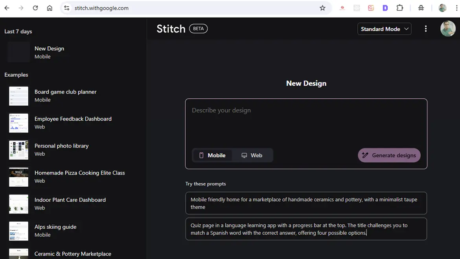Open the Extensions puzzle piece menu
Viewport: 460px width, 259px height.
click(x=399, y=8)
